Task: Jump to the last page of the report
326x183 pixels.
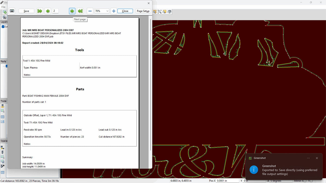Action: click(x=80, y=11)
